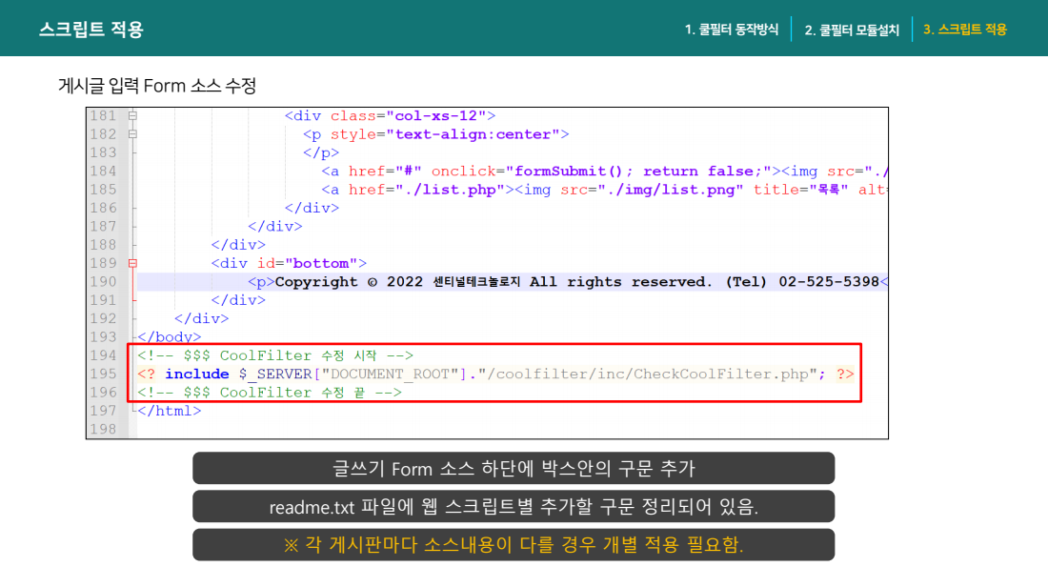Click line number 198 in the gutter
The height and width of the screenshot is (587, 1048).
[x=104, y=429]
